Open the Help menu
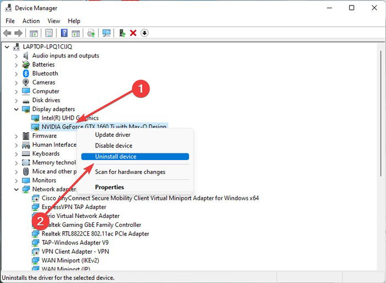The width and height of the screenshot is (386, 283). 74,21
